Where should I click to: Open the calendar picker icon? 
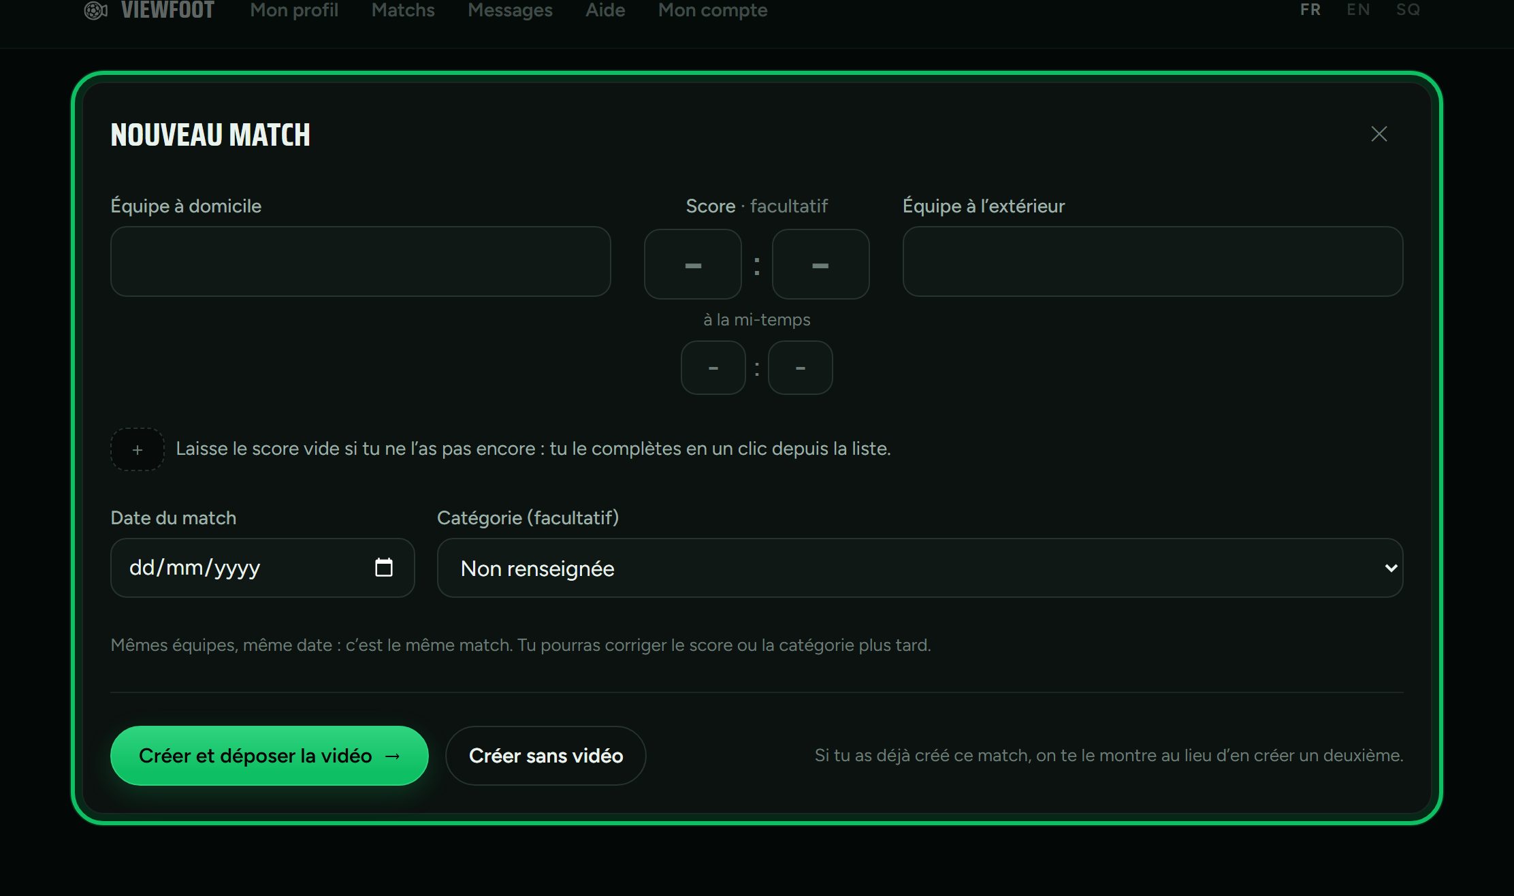(384, 567)
